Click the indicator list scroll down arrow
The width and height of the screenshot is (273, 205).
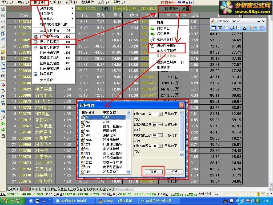129,172
